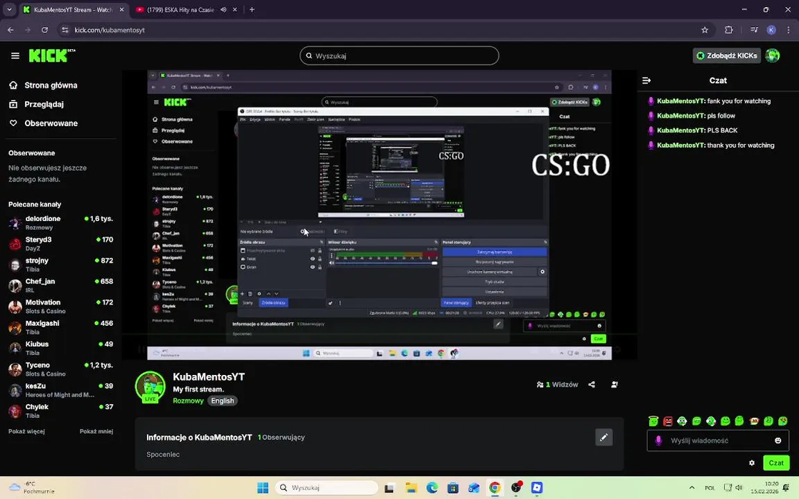
Task: Click the live stream video player
Action: tap(379, 215)
